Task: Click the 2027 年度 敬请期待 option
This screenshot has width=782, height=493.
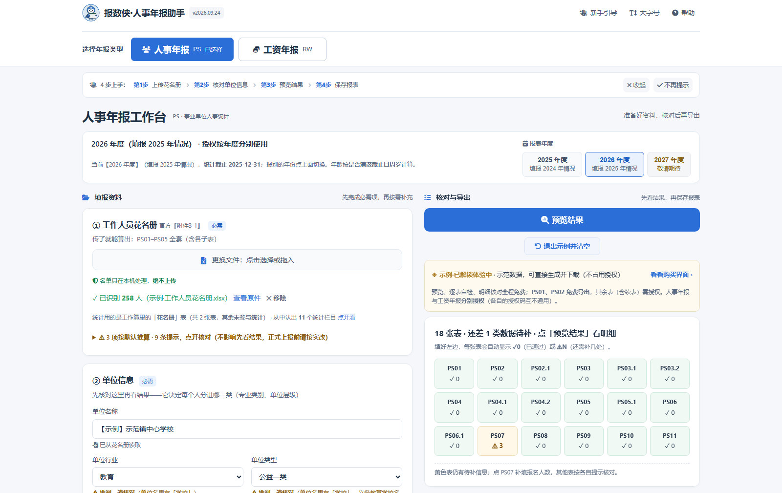Action: coord(669,164)
